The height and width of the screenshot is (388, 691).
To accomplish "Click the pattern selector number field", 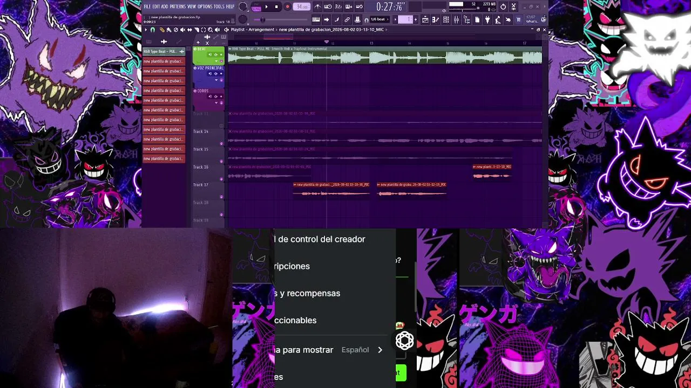I will tap(405, 19).
